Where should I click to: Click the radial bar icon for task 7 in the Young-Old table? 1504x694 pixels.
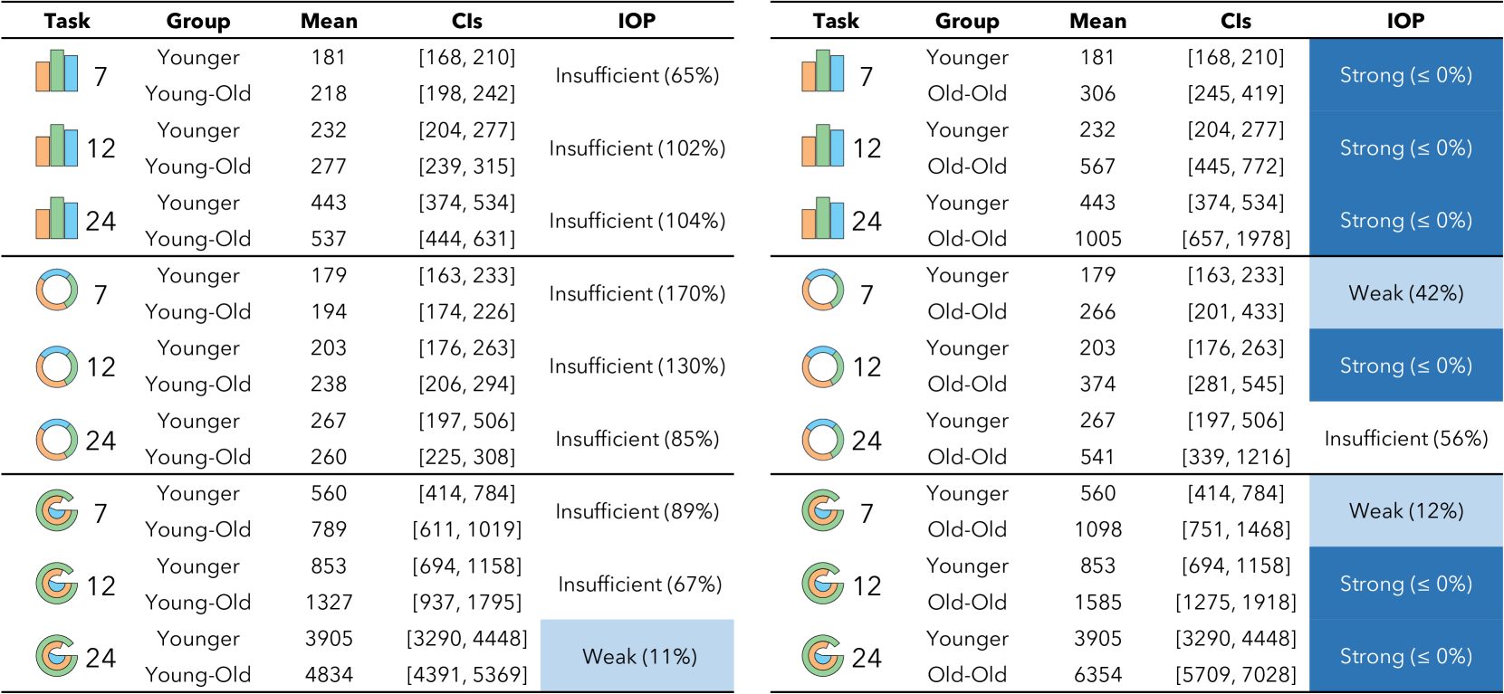tap(56, 511)
